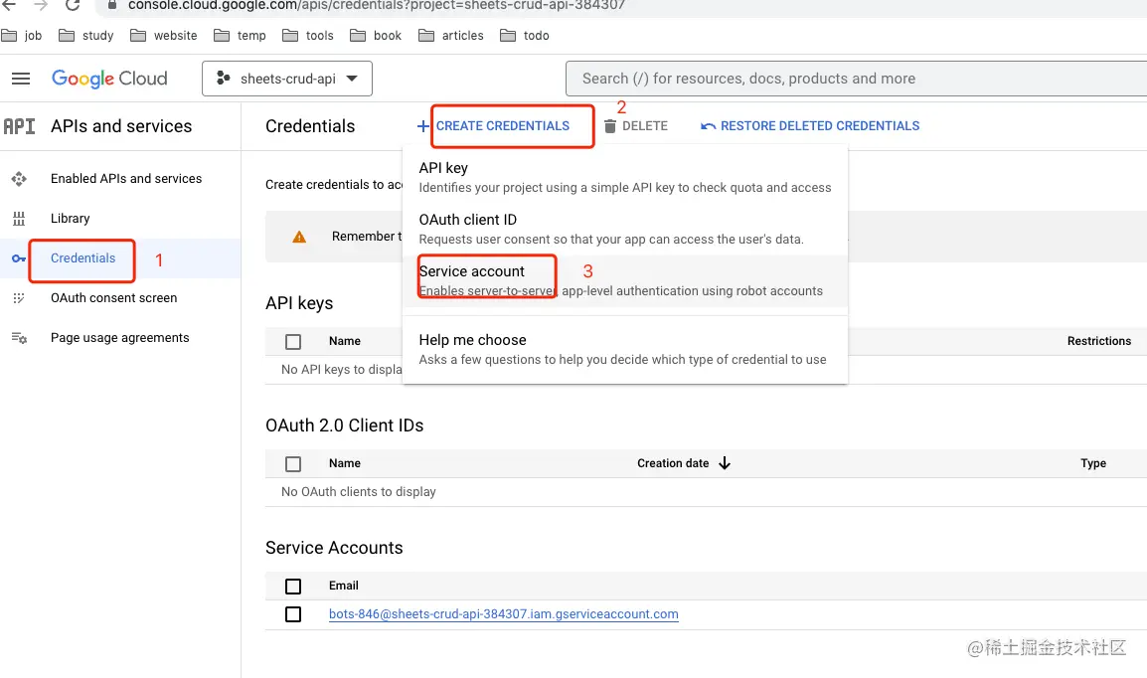Expand the Create Credentials dropdown
This screenshot has width=1147, height=678.
point(494,126)
